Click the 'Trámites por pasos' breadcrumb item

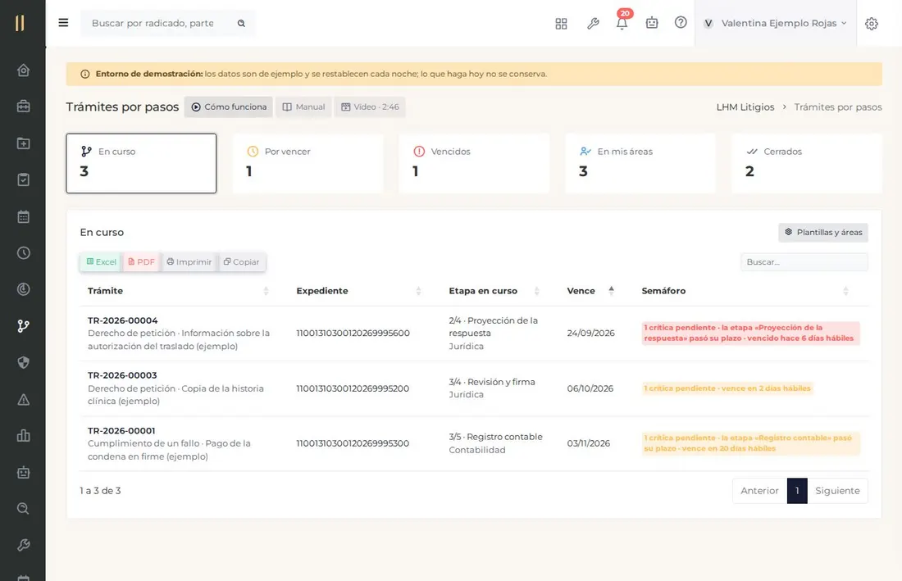pos(837,107)
